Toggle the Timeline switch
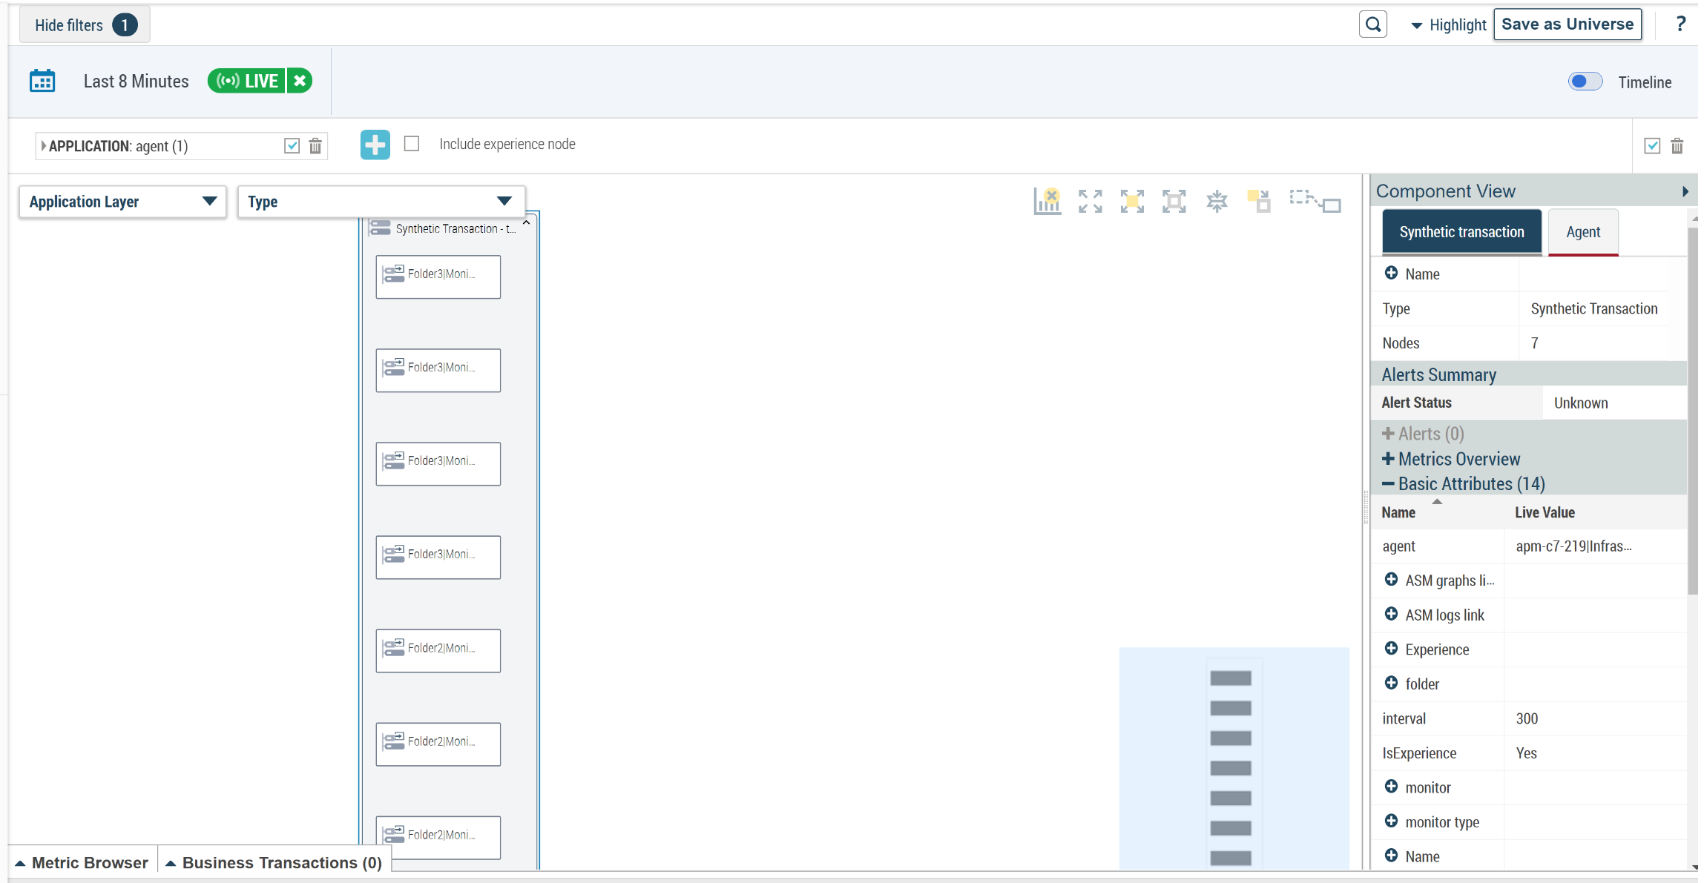 (x=1585, y=82)
